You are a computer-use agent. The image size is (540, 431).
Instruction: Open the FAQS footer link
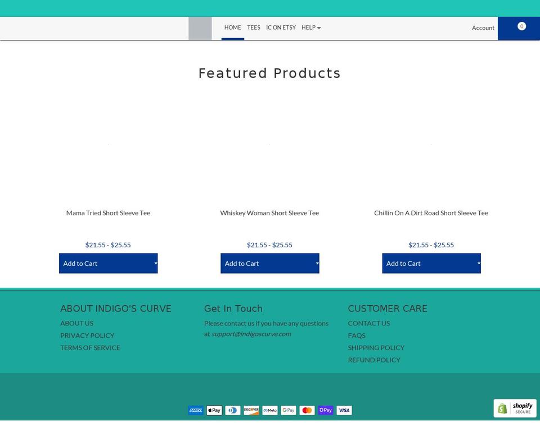coord(357,335)
